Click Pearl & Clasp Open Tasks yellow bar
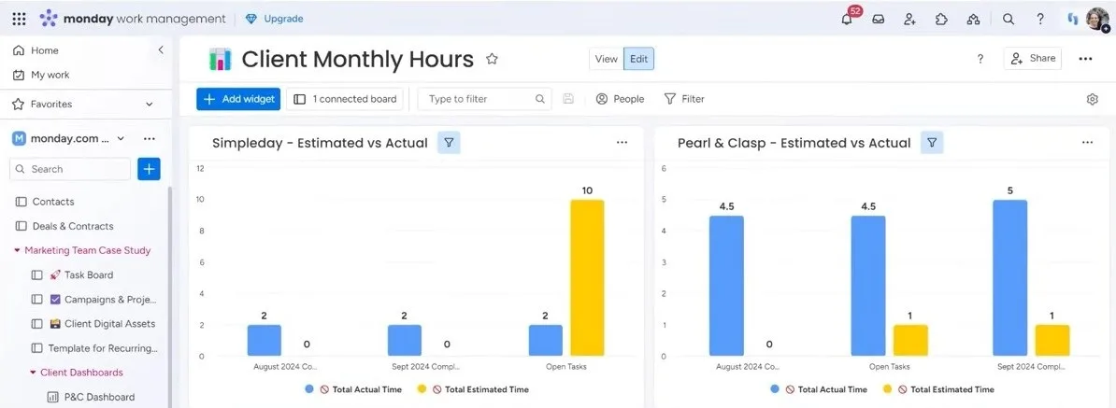Screen dimensions: 1116x408 pyautogui.click(x=911, y=341)
